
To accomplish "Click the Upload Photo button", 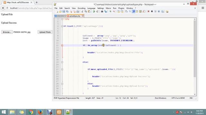I will pos(45,32).
